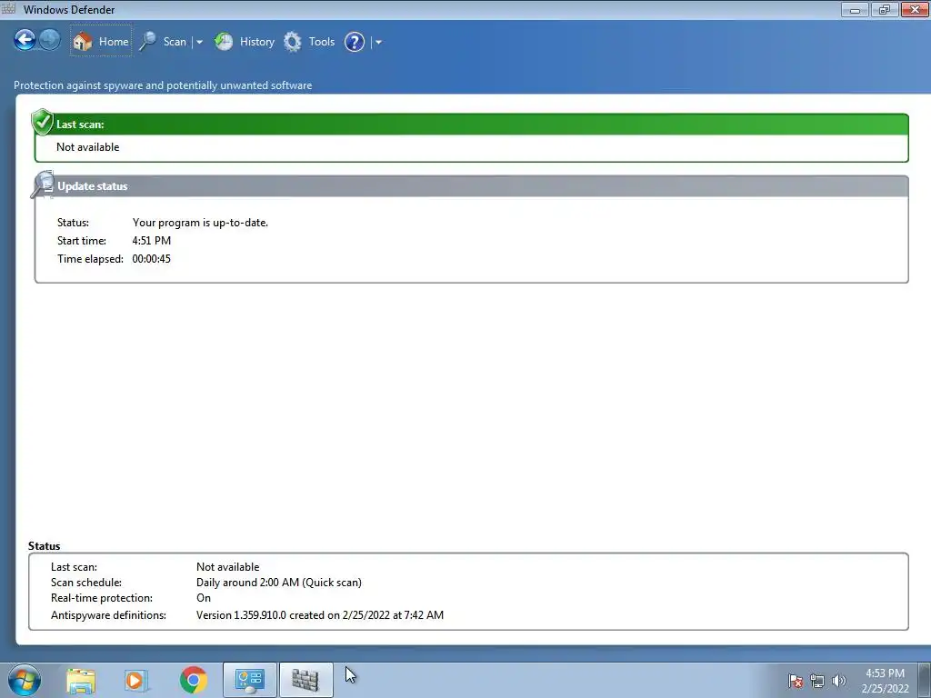This screenshot has width=931, height=698.
Task: Restore down the Windows Defender window
Action: [x=885, y=9]
